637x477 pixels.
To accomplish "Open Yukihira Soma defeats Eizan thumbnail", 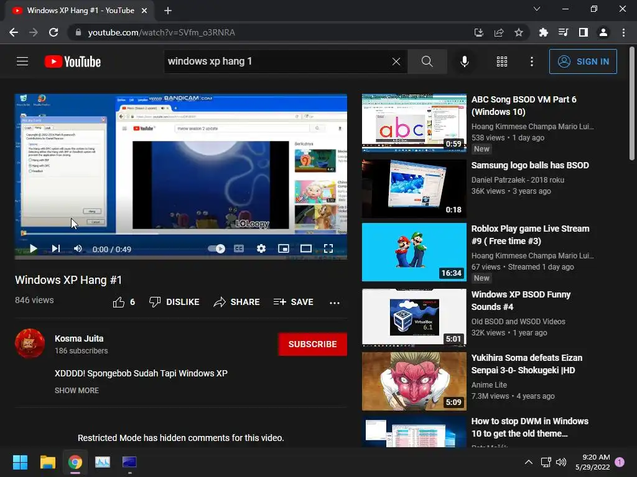I will click(414, 381).
